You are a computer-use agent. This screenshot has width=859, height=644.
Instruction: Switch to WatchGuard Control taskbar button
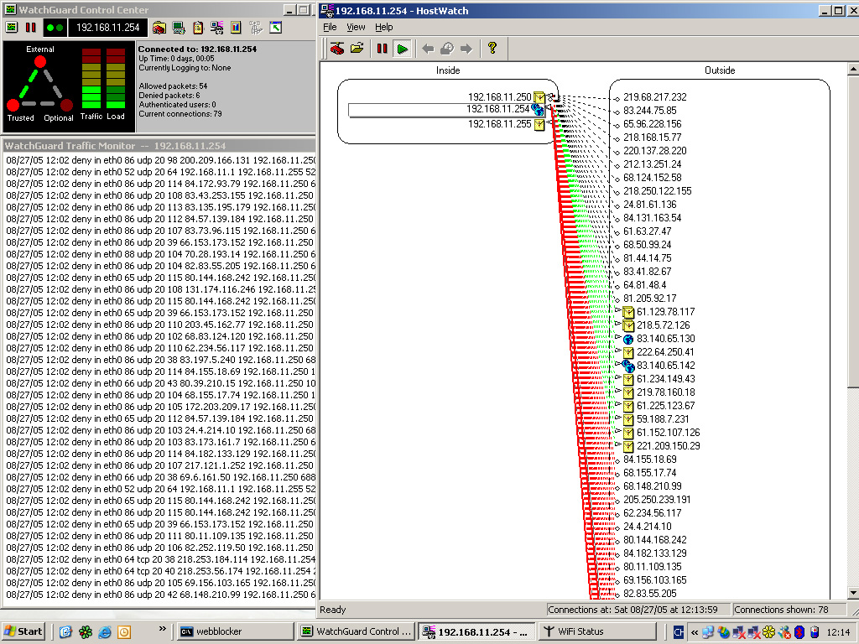(356, 631)
